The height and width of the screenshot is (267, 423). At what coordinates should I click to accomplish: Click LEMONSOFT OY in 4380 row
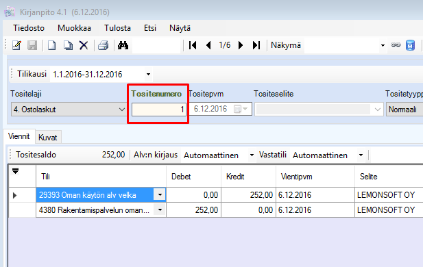coord(389,210)
